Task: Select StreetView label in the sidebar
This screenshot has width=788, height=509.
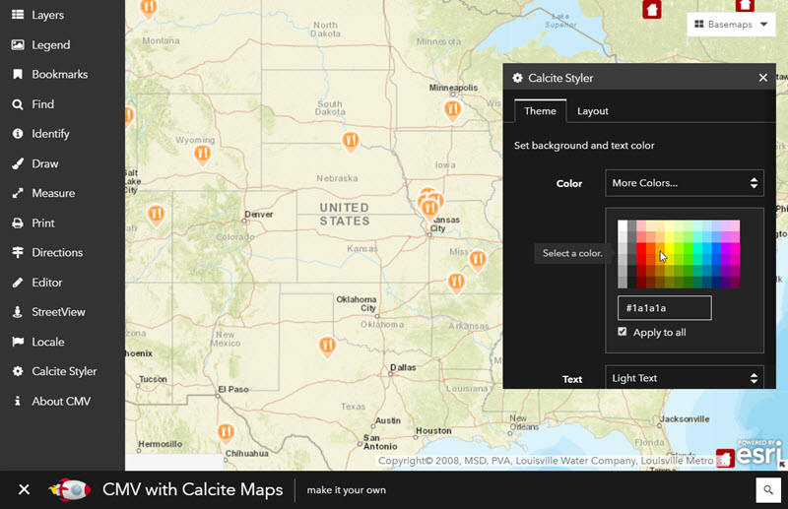Action: click(x=58, y=311)
